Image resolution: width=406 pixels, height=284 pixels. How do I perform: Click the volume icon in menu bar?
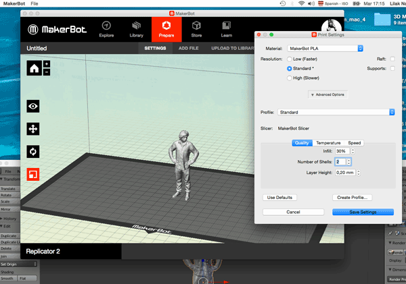coord(311,3)
